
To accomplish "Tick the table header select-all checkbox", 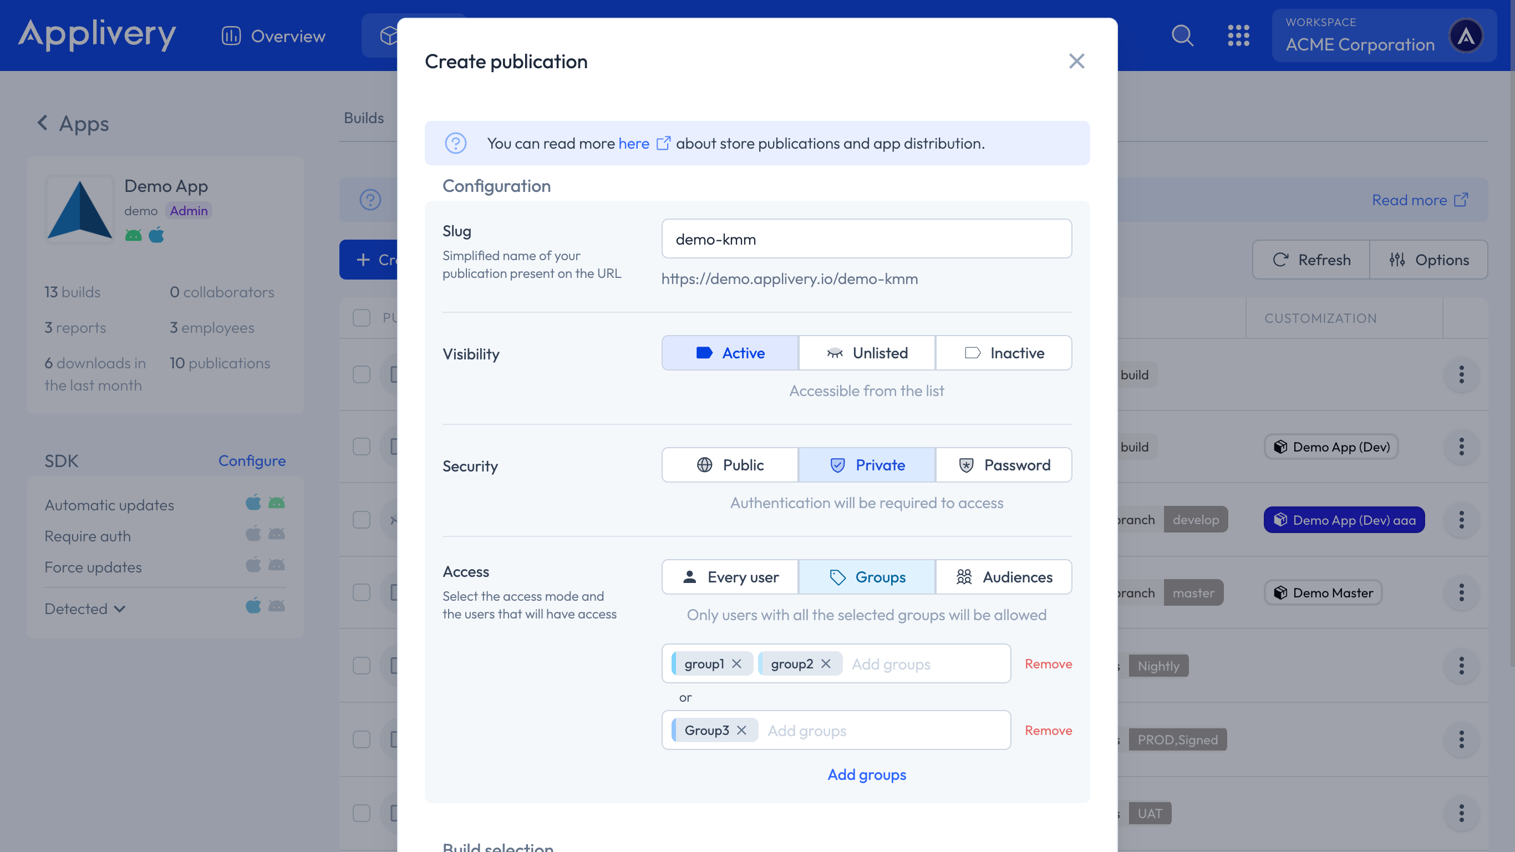I will (x=361, y=318).
